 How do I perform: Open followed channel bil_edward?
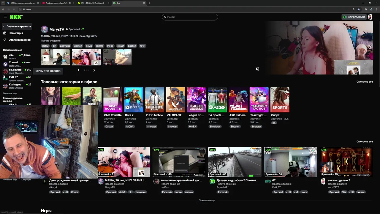pyautogui.click(x=17, y=71)
